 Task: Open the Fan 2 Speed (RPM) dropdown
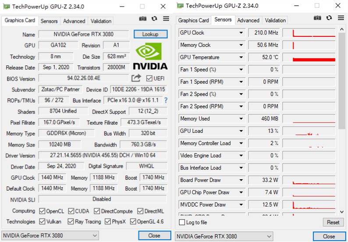[241, 107]
